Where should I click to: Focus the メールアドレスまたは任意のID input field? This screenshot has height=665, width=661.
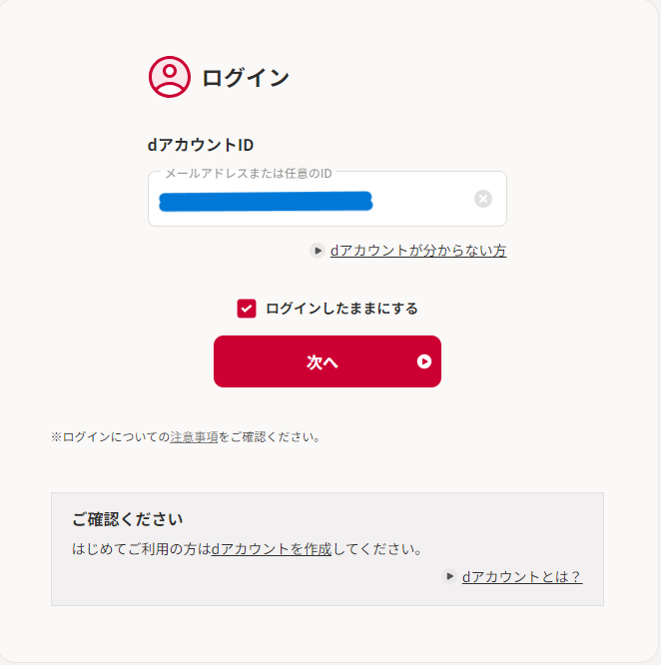pos(328,199)
